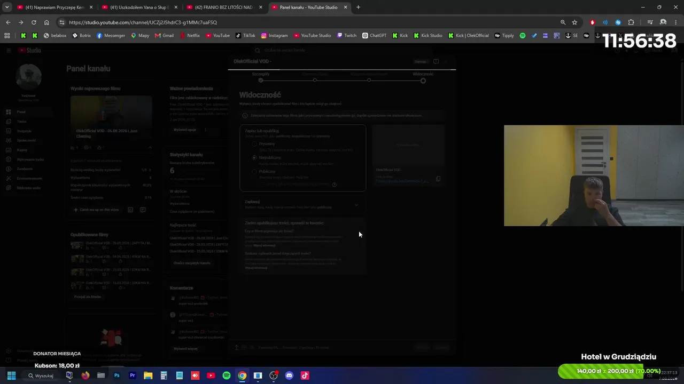This screenshot has width=684, height=384.
Task: Click Otwórz statystyki kanału button
Action: [x=192, y=263]
